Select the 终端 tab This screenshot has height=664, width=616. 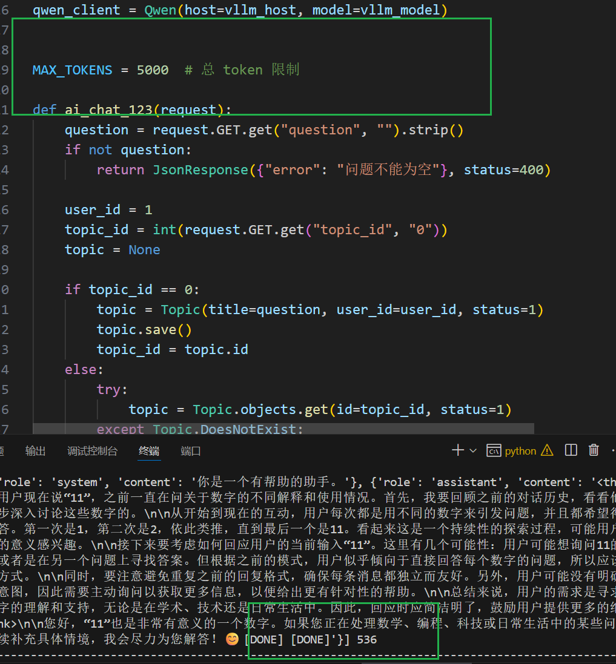pos(149,451)
